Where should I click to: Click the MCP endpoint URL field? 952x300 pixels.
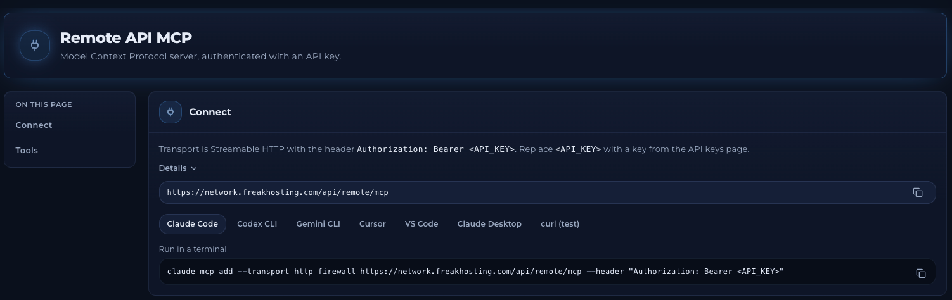click(547, 192)
